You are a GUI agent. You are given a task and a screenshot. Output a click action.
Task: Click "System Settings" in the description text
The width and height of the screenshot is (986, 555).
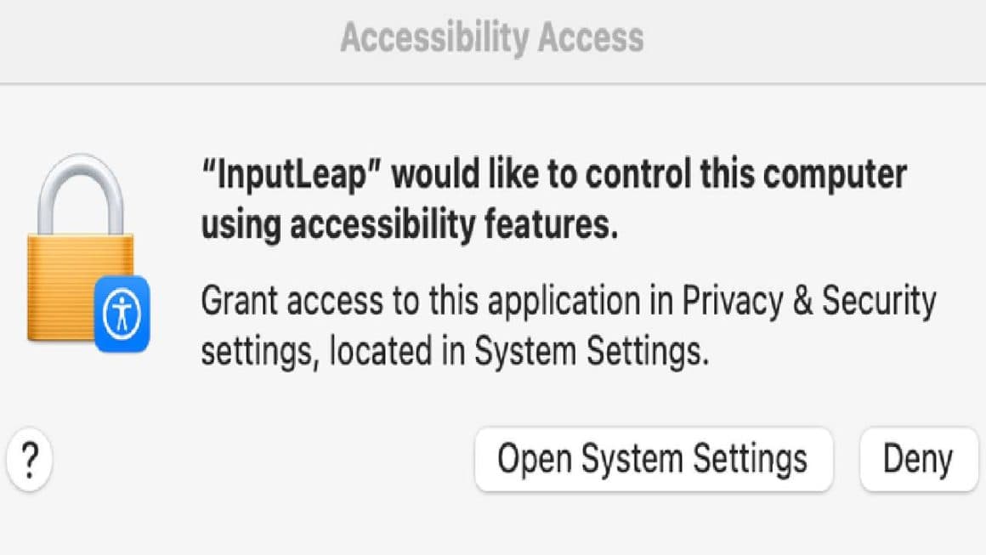591,351
